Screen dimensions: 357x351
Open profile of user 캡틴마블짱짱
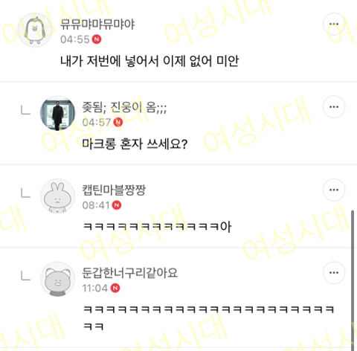[x=114, y=190]
